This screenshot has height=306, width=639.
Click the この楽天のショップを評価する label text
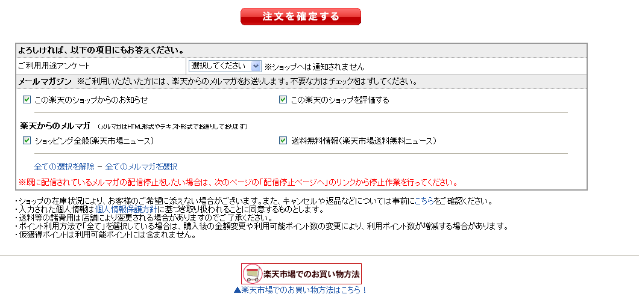click(340, 100)
